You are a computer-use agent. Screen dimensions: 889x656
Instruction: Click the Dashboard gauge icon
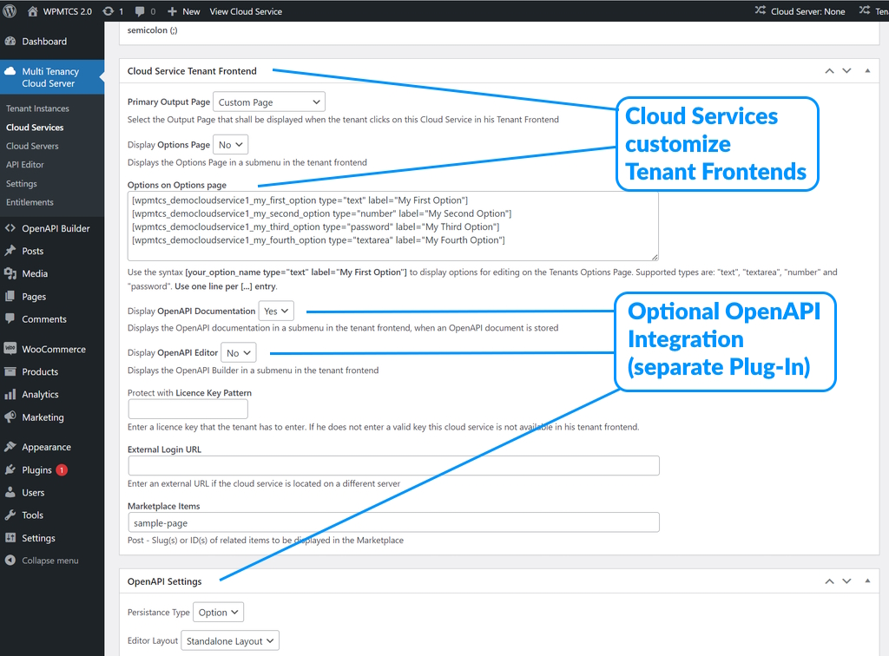[x=10, y=41]
